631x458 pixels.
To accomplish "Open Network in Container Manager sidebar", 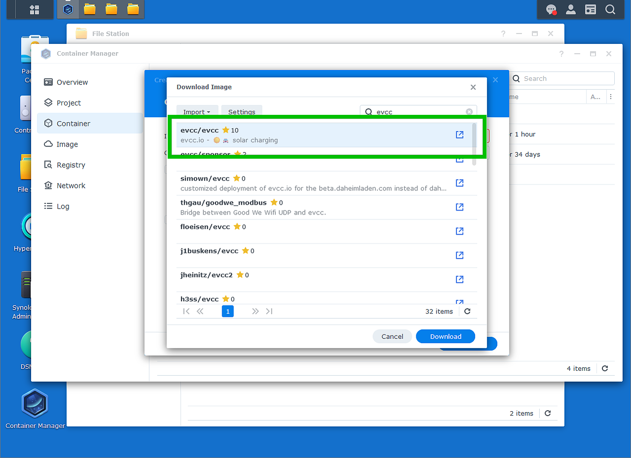I will point(90,186).
